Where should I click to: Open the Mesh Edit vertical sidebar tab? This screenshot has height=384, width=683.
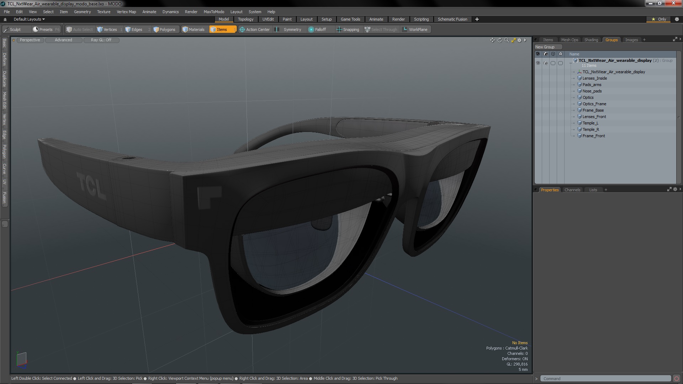(4, 101)
